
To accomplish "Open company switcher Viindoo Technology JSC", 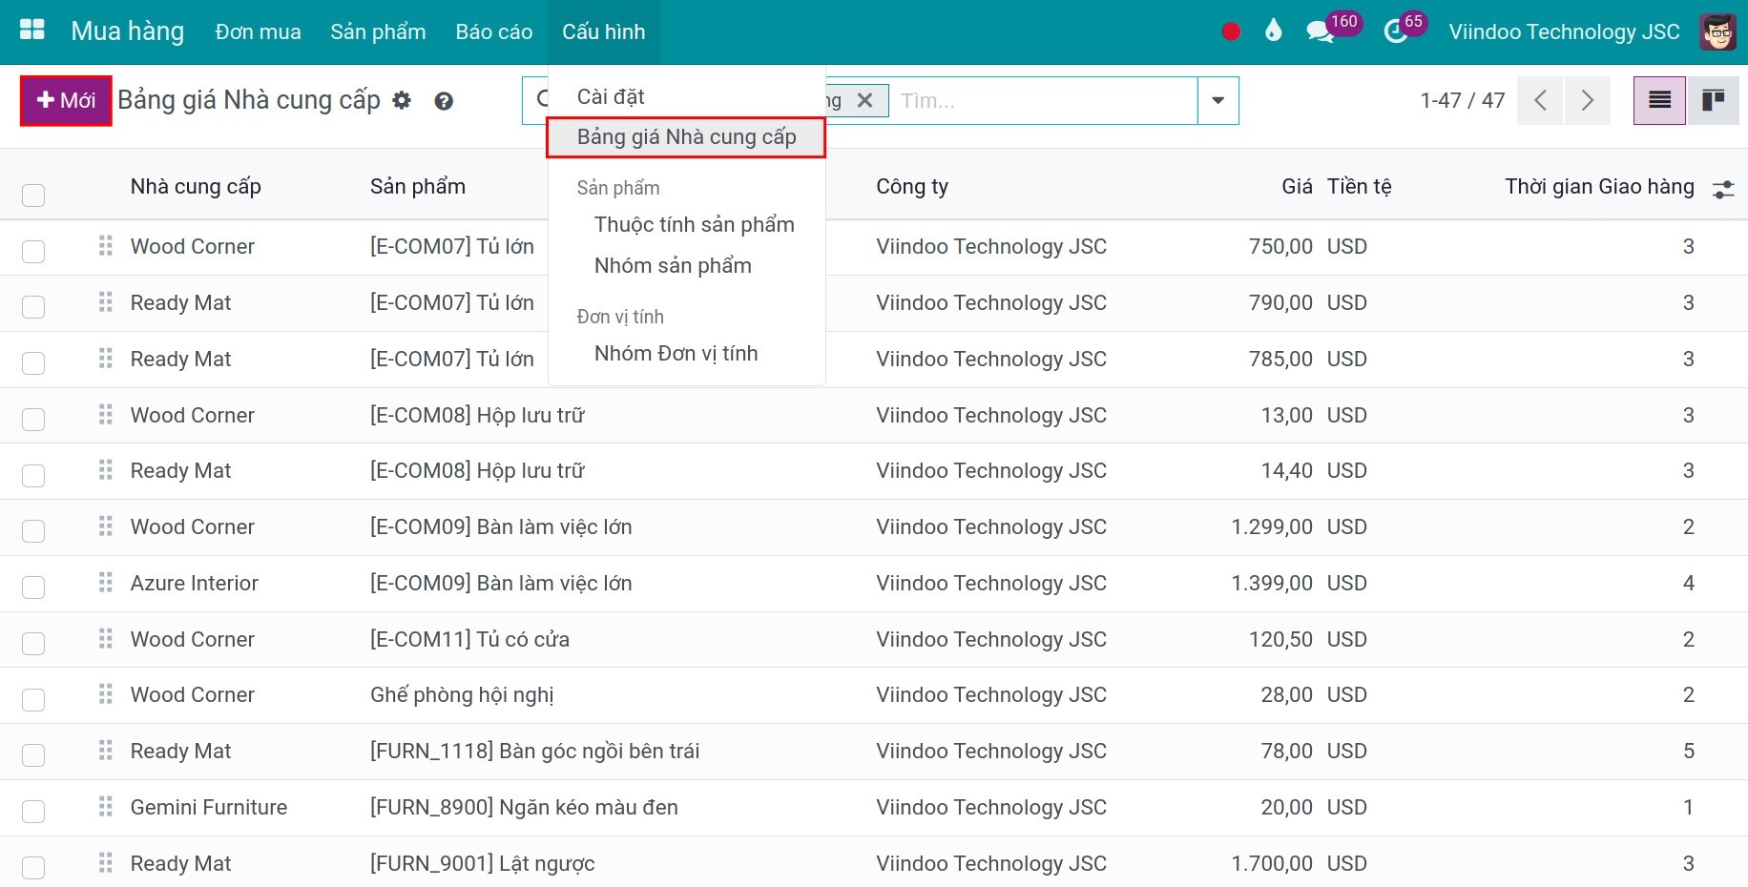I will tap(1564, 31).
